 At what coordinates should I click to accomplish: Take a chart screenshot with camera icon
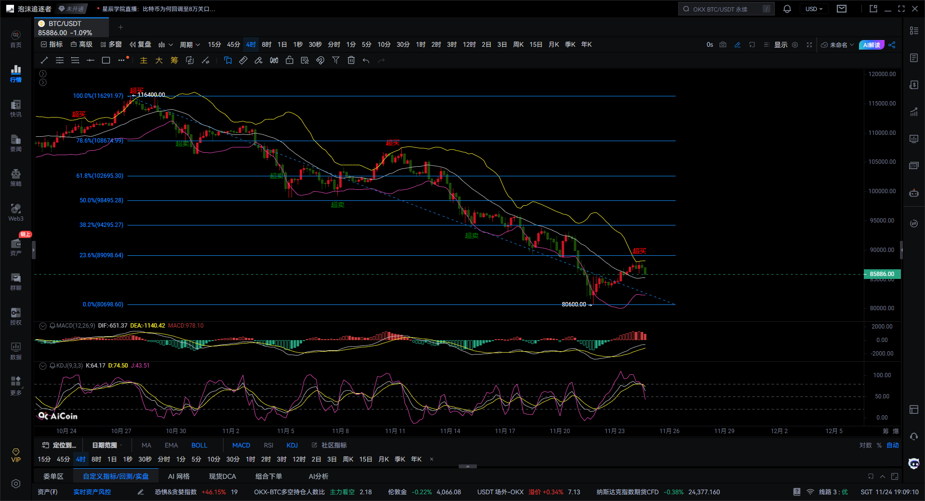pyautogui.click(x=723, y=45)
